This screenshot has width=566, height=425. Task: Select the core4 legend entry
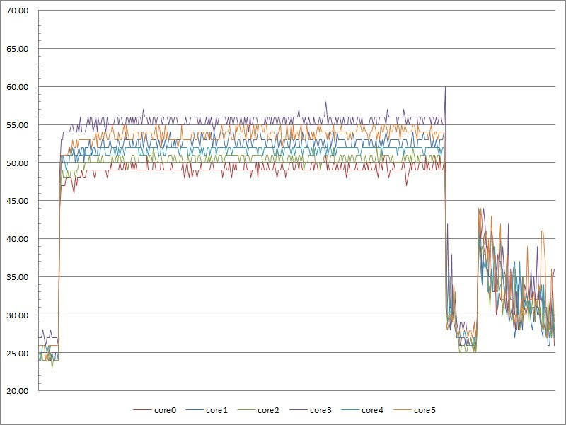(x=362, y=410)
